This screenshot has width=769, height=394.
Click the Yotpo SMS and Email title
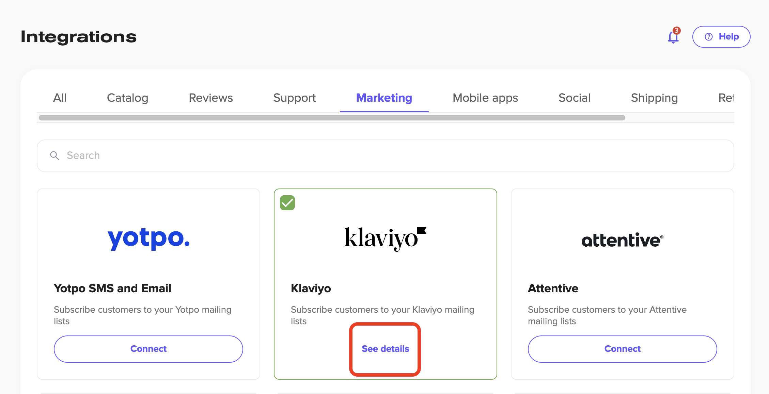click(112, 289)
